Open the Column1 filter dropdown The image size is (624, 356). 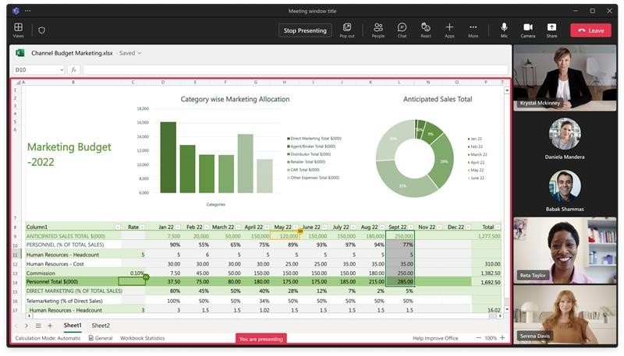pos(117,227)
